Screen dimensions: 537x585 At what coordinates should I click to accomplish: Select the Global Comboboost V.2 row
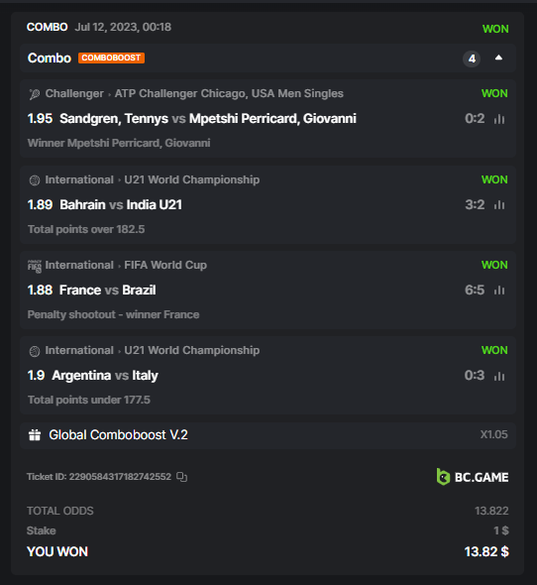pos(268,435)
